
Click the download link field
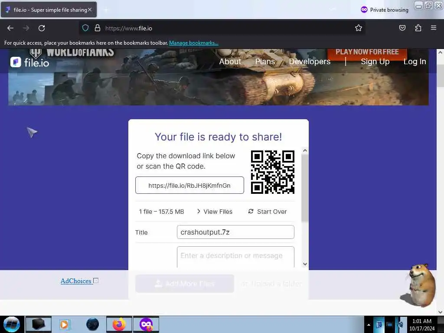point(189,185)
